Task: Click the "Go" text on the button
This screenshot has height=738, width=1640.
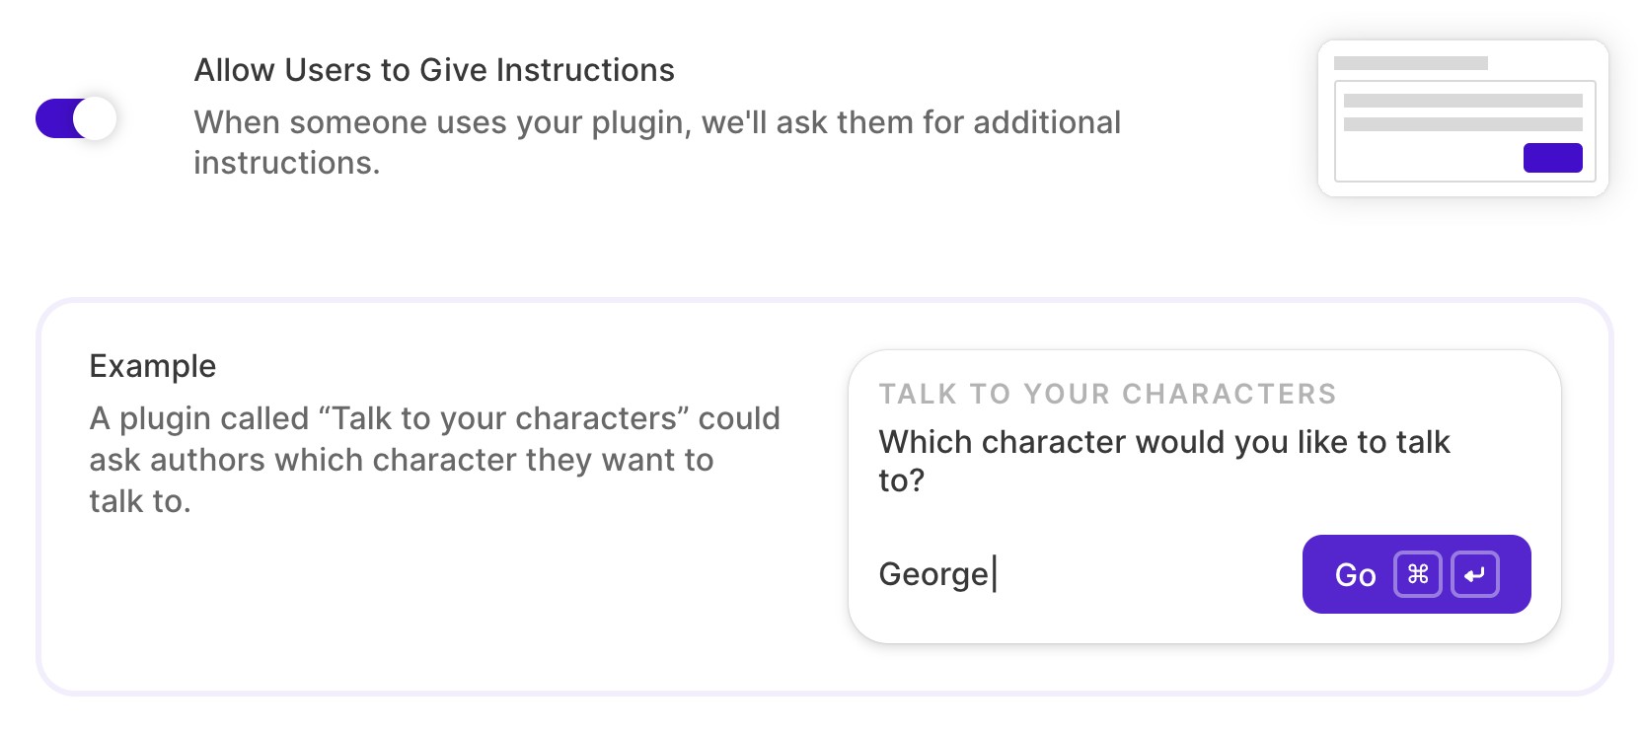Action: click(x=1355, y=575)
